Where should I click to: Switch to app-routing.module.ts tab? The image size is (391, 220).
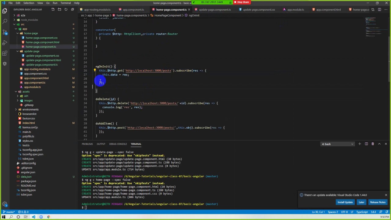(97, 9)
